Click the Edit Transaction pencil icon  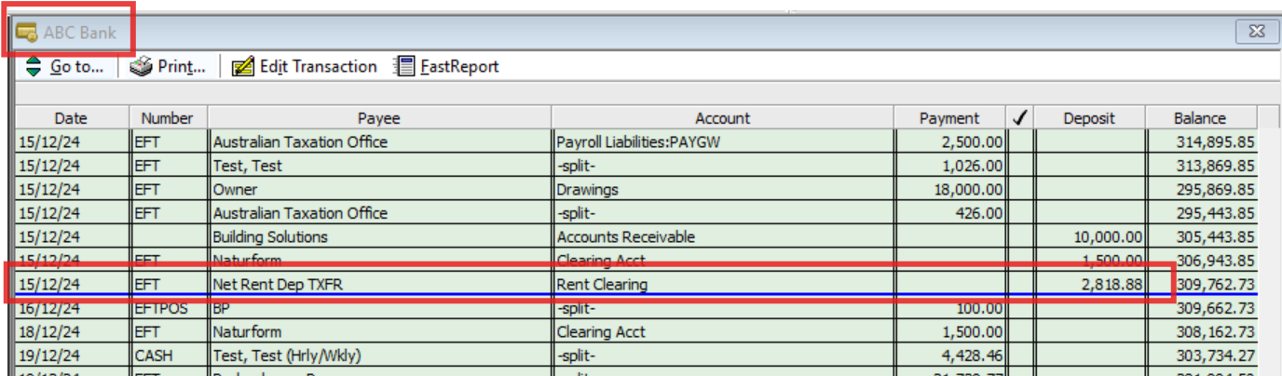242,67
